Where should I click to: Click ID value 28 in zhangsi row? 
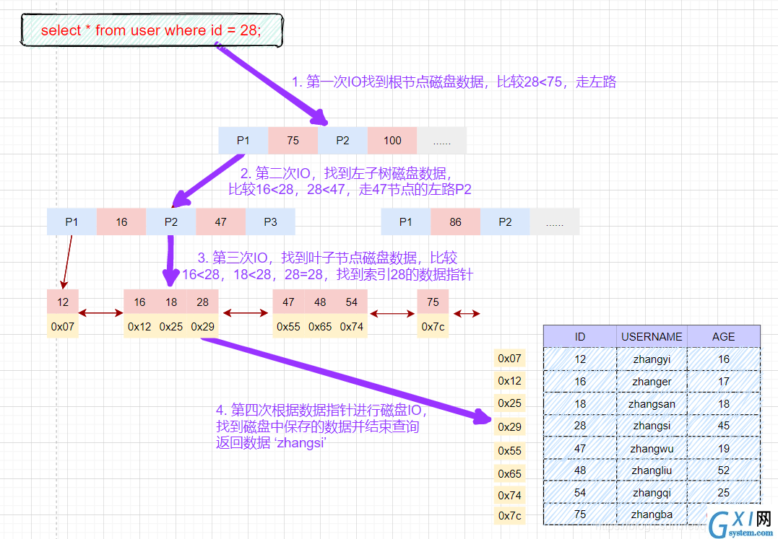click(x=580, y=426)
